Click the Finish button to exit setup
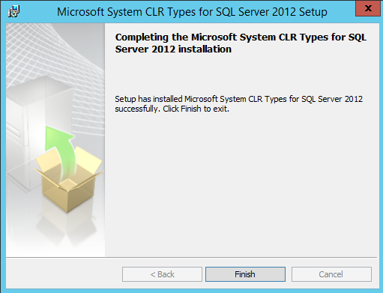This screenshot has width=383, height=293. point(245,274)
